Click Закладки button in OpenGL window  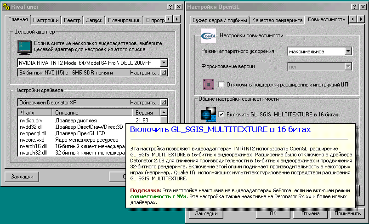pyautogui.click(x=206, y=213)
